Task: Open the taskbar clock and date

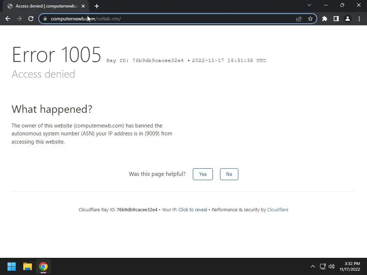Action: click(x=350, y=266)
